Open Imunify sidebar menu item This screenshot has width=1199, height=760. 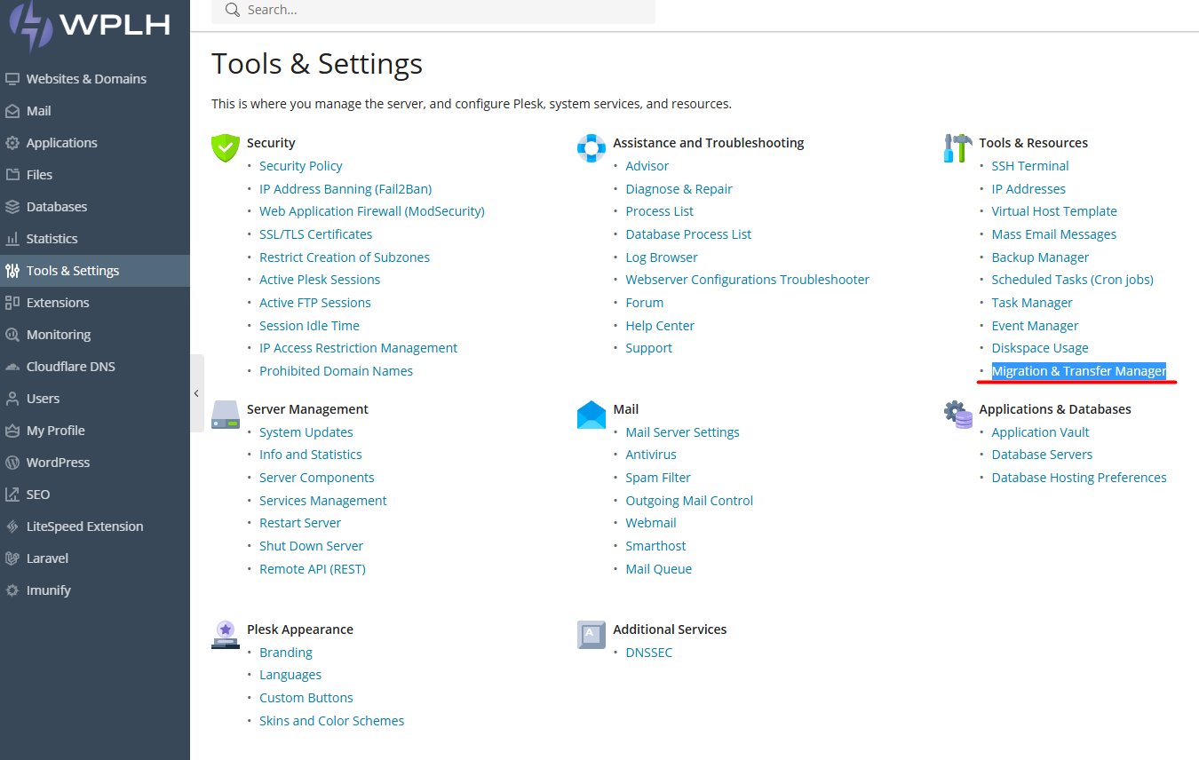(x=95, y=590)
